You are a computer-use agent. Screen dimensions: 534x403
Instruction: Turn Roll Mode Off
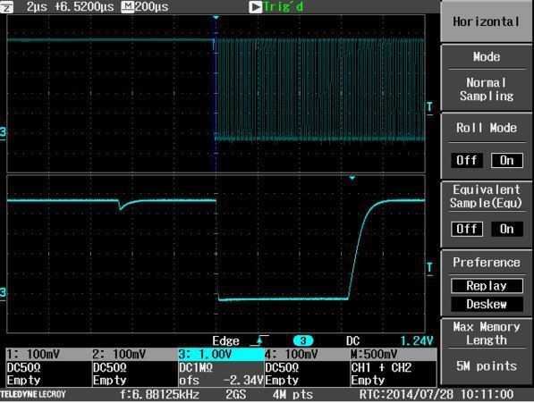pos(467,160)
